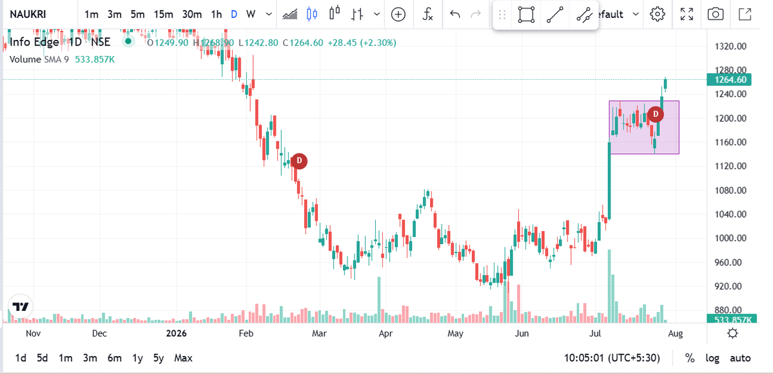Open the chart style dropdown arrow
This screenshot has width=773, height=374.
[377, 14]
